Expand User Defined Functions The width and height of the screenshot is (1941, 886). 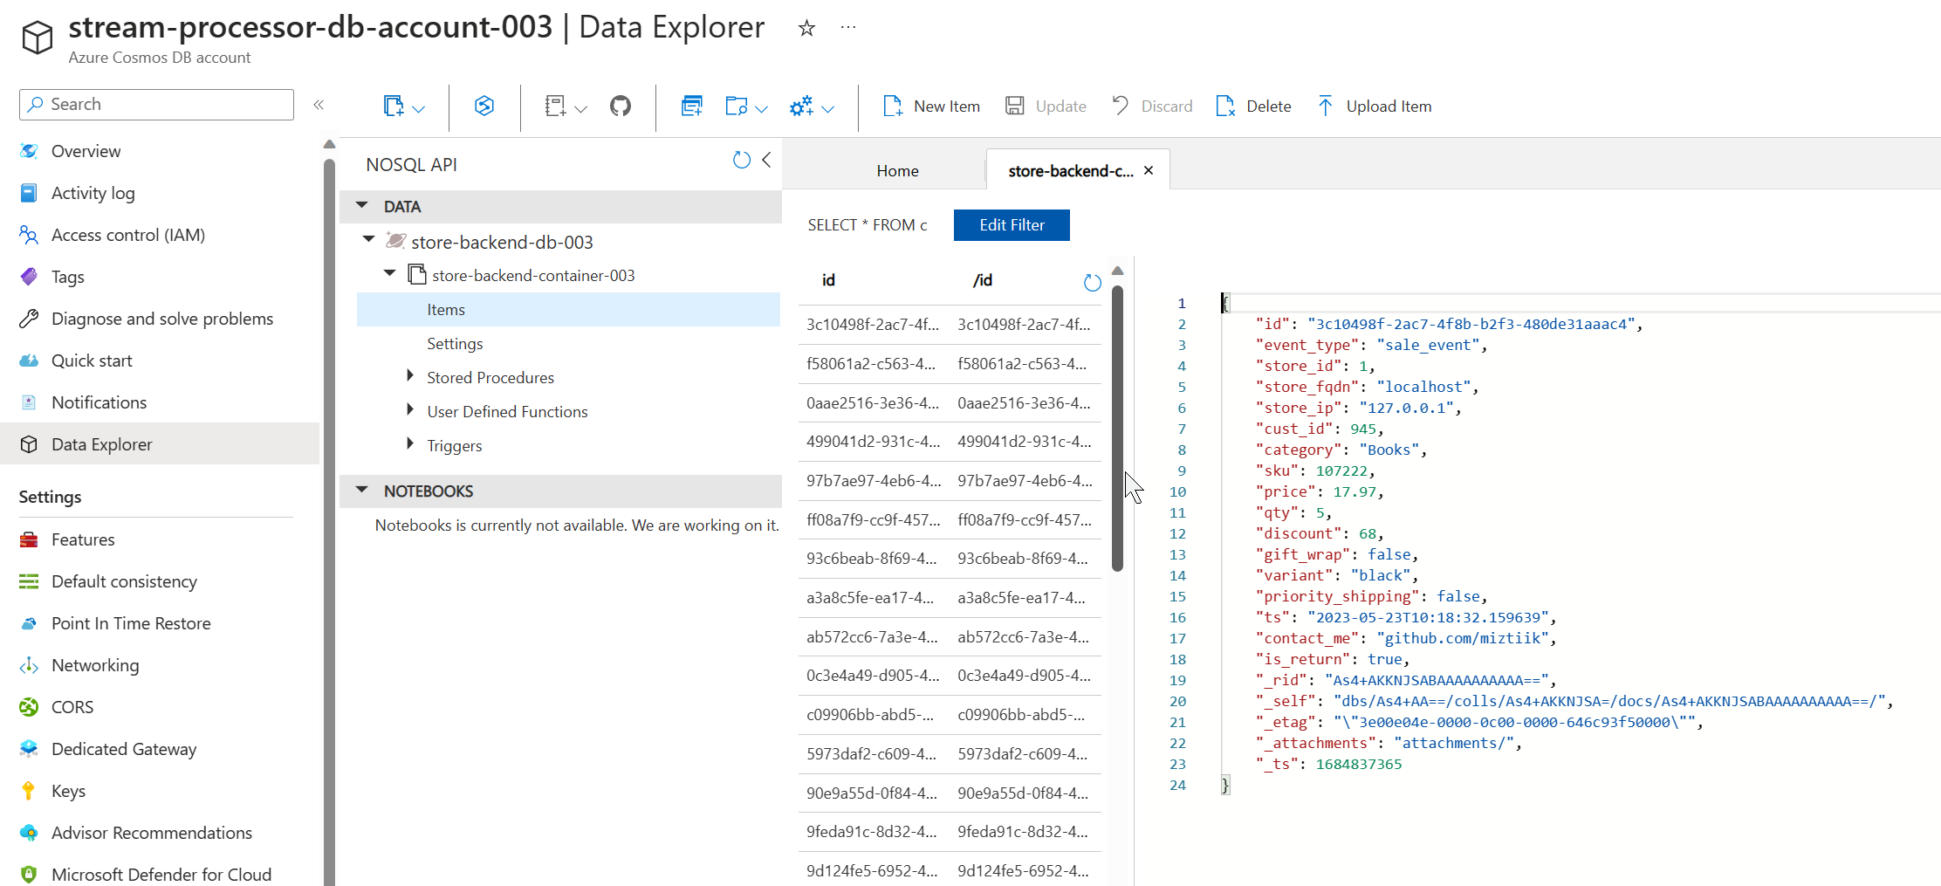[x=410, y=409]
